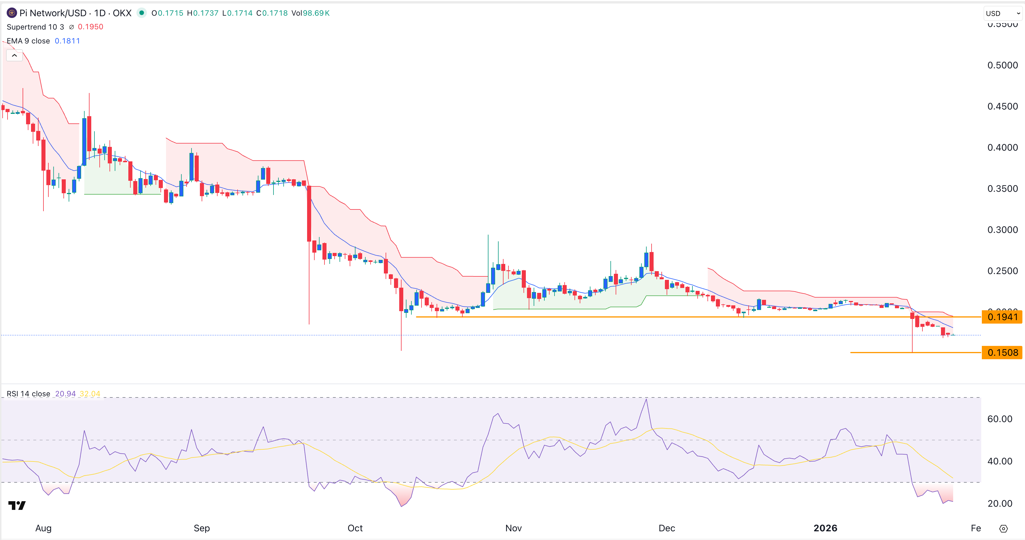1025x540 pixels.
Task: Click the 2026 label on time axis
Action: pos(825,528)
